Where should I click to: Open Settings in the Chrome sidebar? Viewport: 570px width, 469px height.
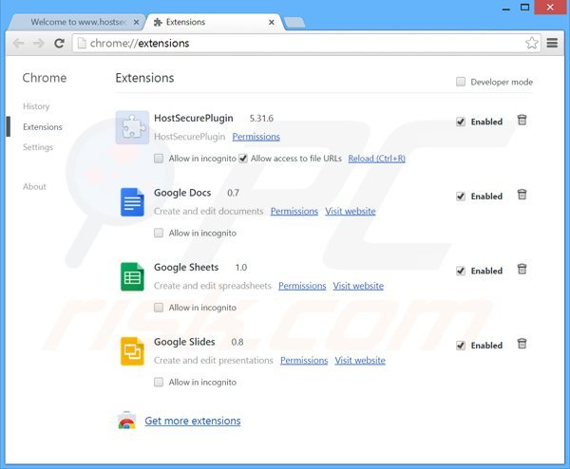(x=38, y=147)
